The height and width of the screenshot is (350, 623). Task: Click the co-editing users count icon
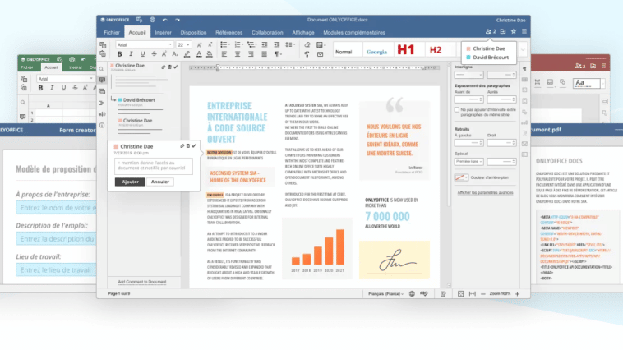pos(491,31)
